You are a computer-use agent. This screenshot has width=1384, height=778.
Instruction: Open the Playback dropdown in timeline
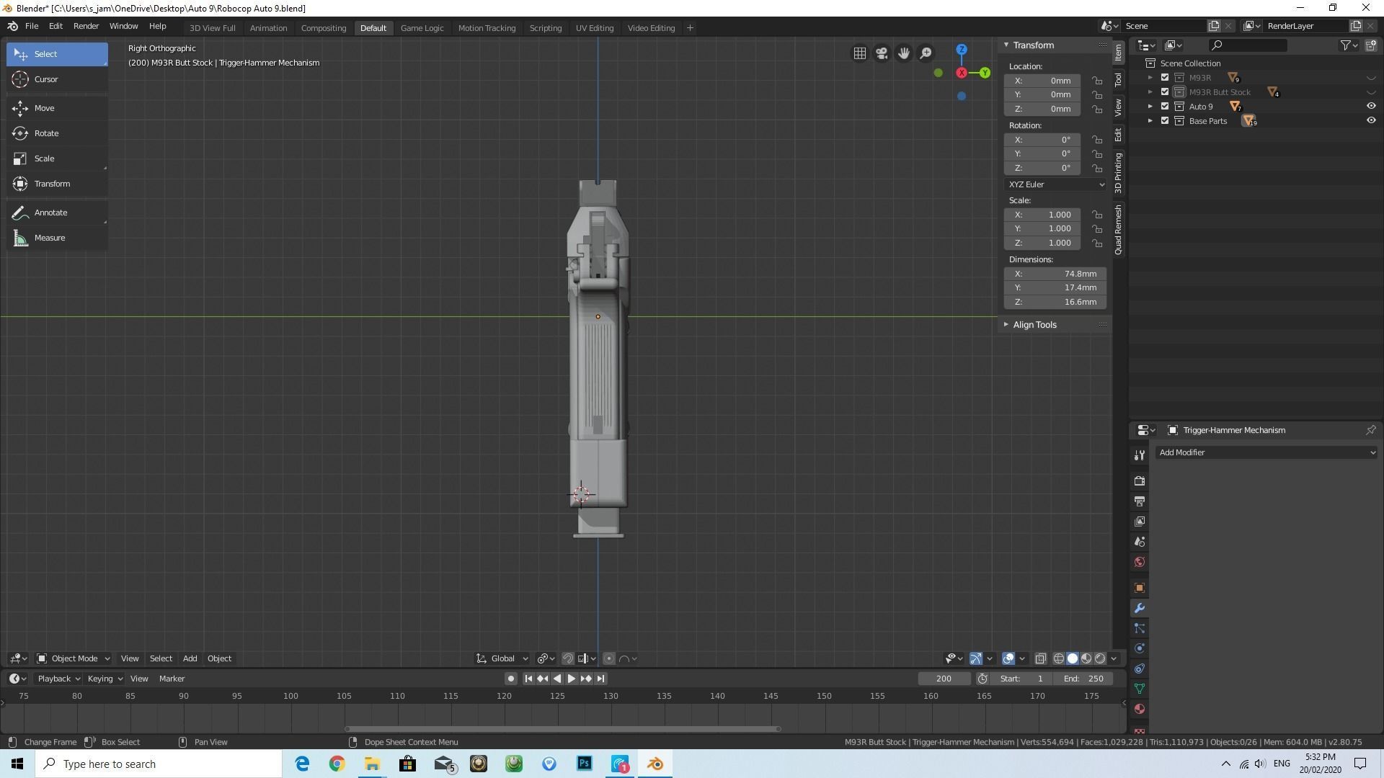click(58, 679)
